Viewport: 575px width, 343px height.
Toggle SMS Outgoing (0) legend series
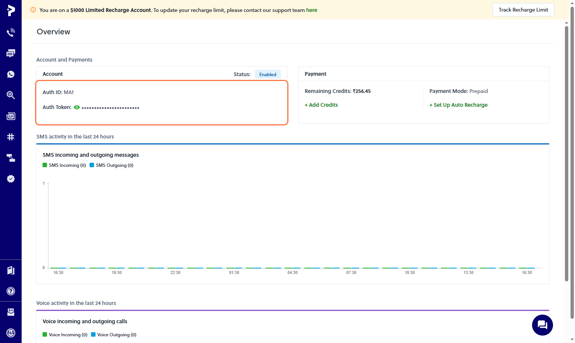click(x=112, y=165)
